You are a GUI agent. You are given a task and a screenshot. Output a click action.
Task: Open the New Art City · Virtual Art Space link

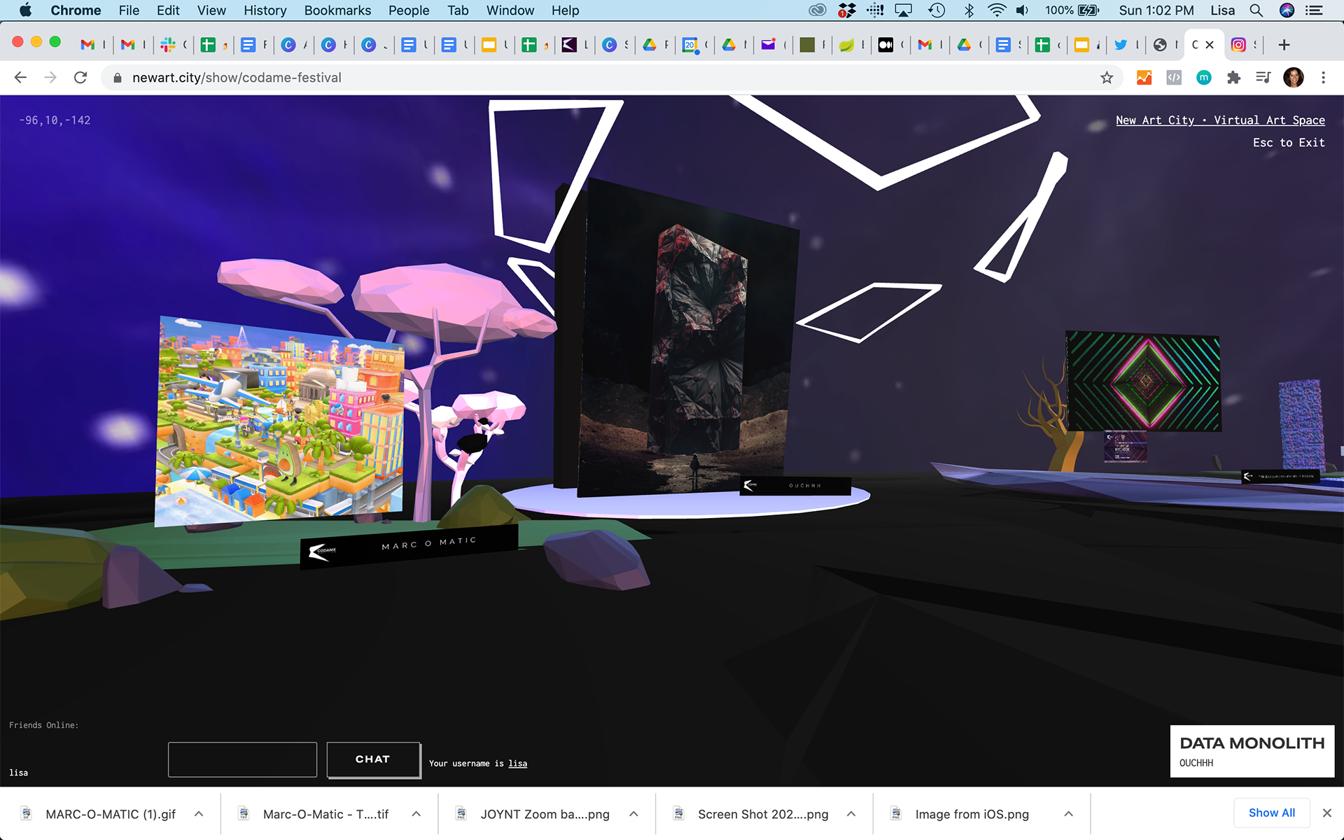pos(1220,120)
